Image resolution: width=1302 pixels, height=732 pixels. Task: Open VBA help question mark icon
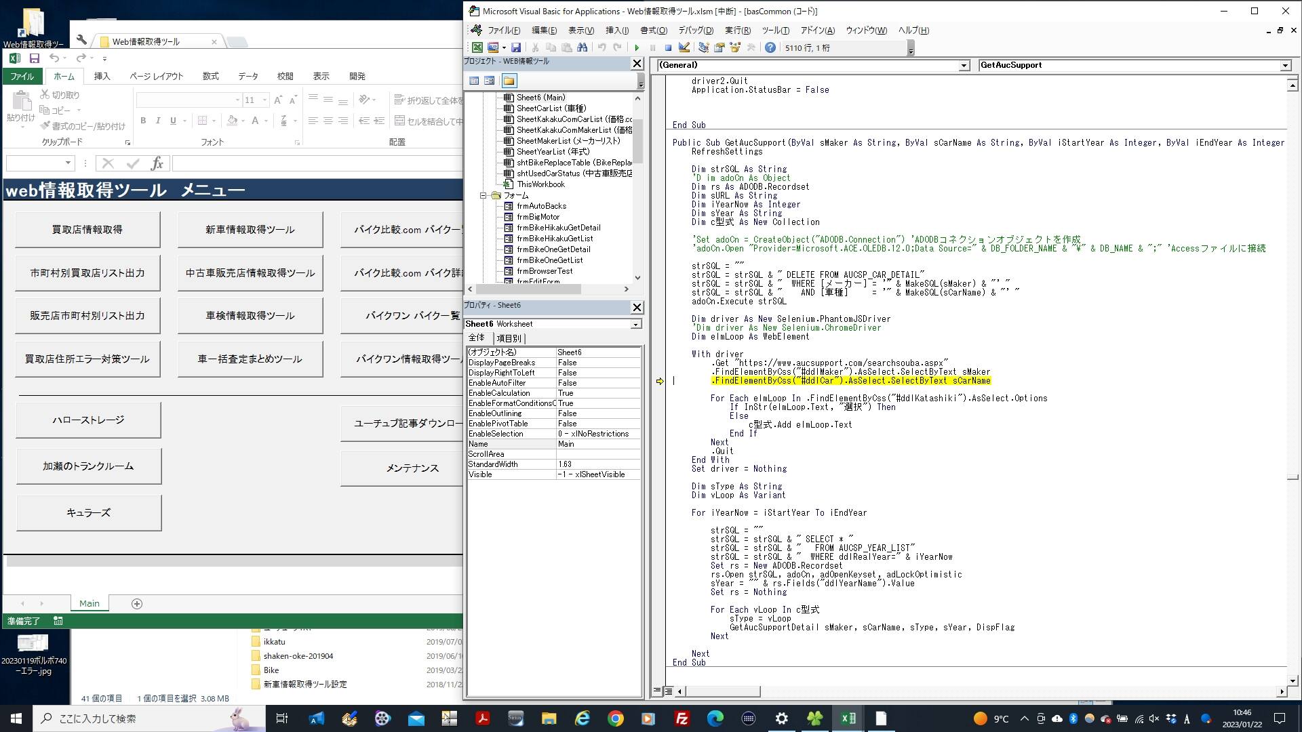point(770,47)
